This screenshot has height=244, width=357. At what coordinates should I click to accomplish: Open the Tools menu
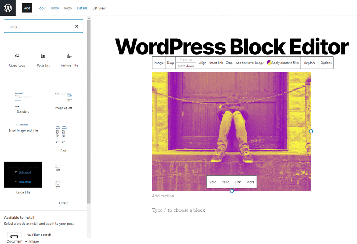[42, 8]
